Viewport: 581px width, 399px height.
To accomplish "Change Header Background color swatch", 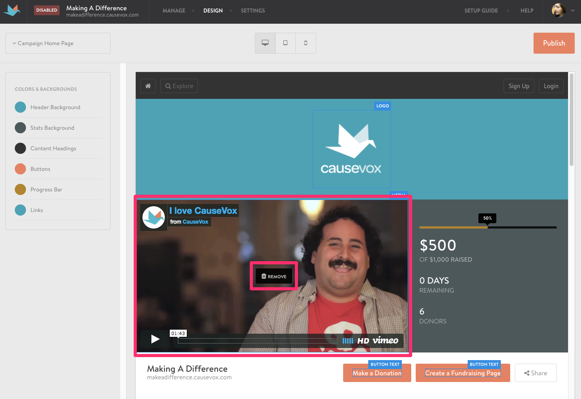I will pos(20,107).
